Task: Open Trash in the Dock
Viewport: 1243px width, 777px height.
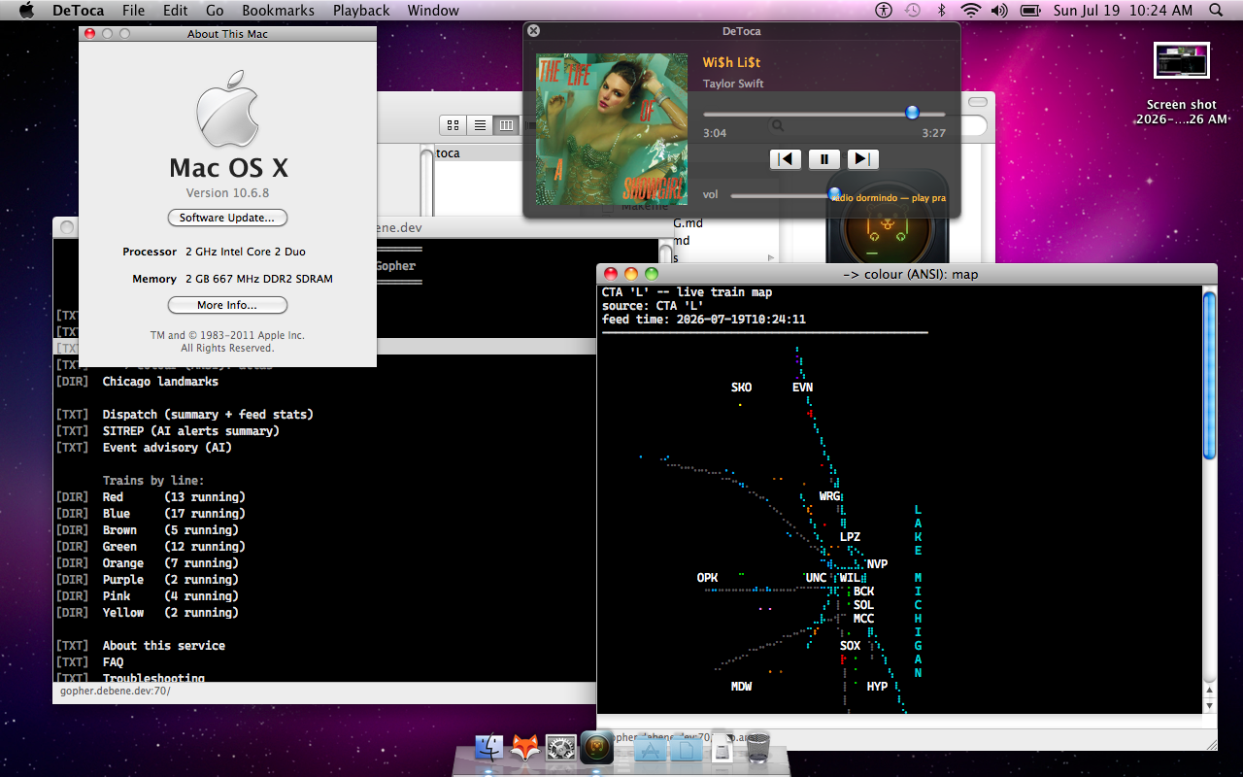Action: click(x=757, y=748)
